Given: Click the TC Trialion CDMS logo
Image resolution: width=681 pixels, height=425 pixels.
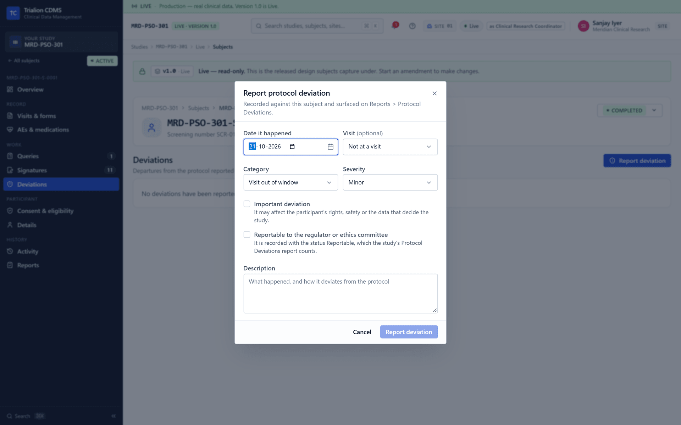Looking at the screenshot, I should [13, 13].
